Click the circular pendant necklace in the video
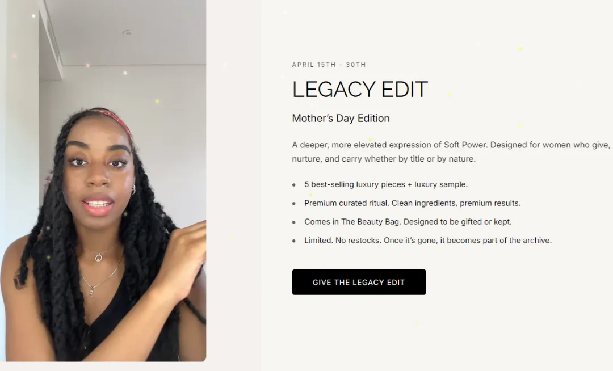Image resolution: width=613 pixels, height=371 pixels. (x=99, y=258)
